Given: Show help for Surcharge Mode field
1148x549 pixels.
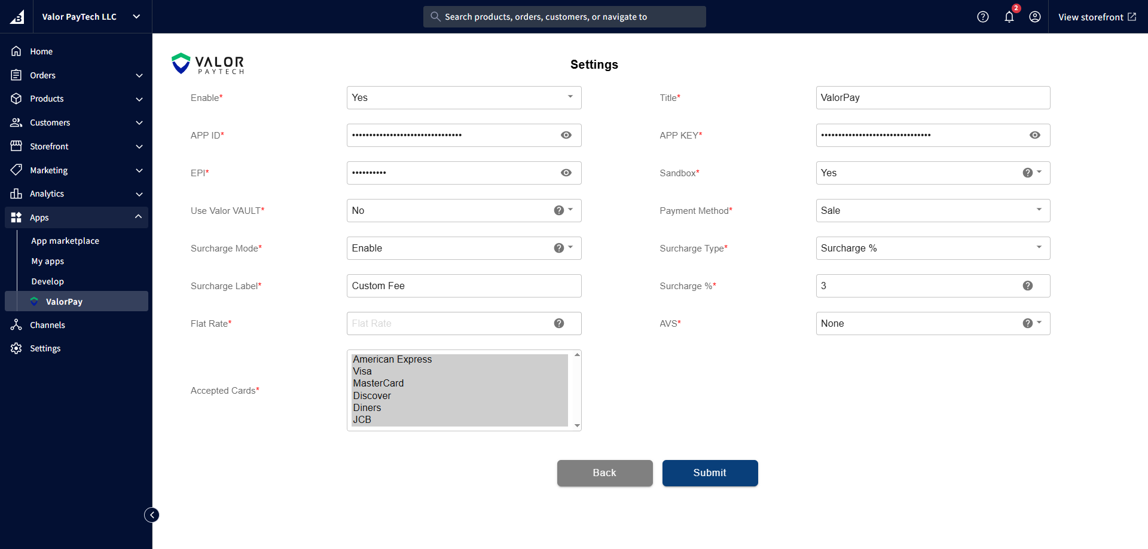Looking at the screenshot, I should [559, 248].
